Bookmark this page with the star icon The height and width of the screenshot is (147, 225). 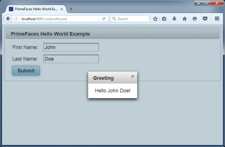tap(155, 19)
